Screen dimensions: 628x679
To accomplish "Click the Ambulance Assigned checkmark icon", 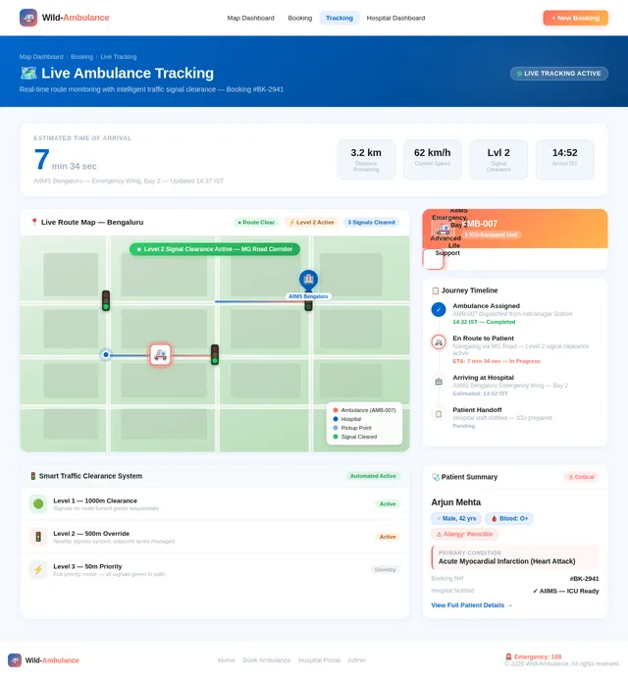I will [x=439, y=310].
